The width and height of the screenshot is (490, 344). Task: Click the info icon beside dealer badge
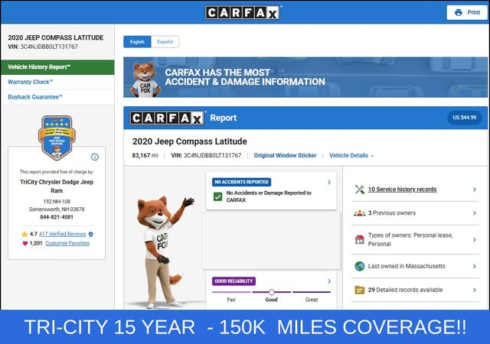click(x=95, y=157)
